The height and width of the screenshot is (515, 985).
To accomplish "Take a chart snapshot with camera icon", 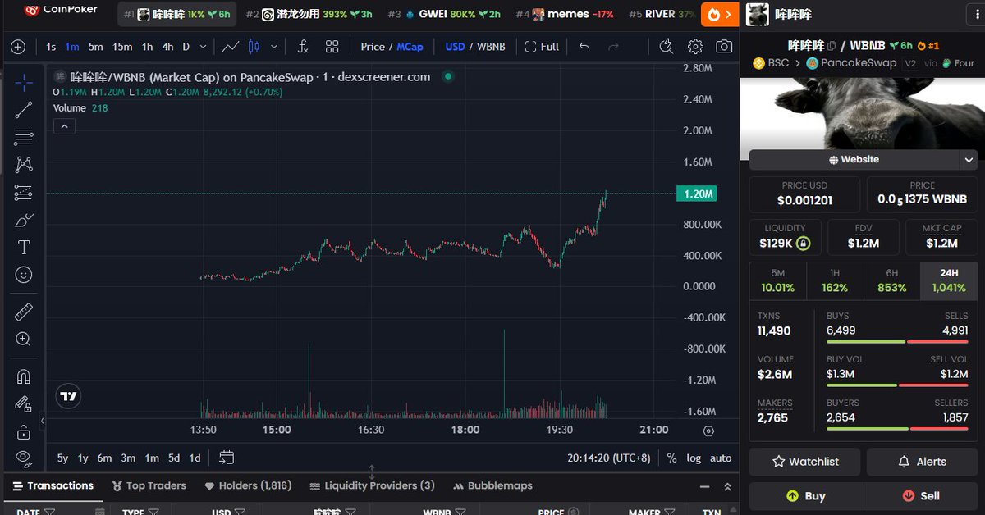I will tap(724, 47).
